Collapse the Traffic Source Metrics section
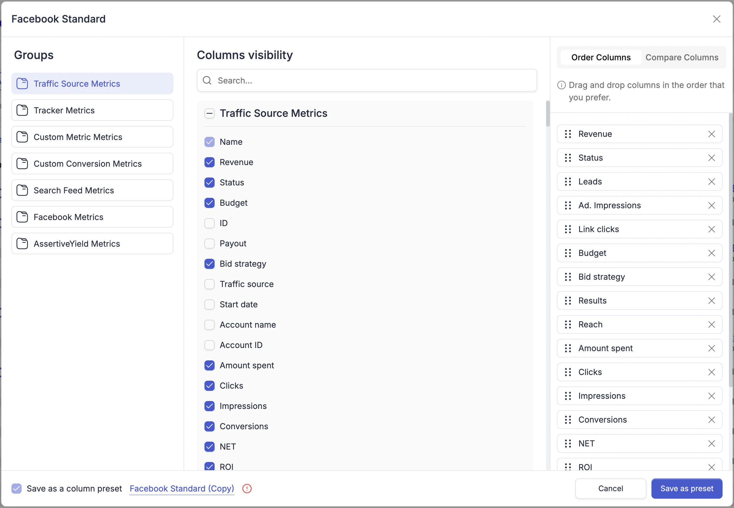734x508 pixels. pos(210,113)
